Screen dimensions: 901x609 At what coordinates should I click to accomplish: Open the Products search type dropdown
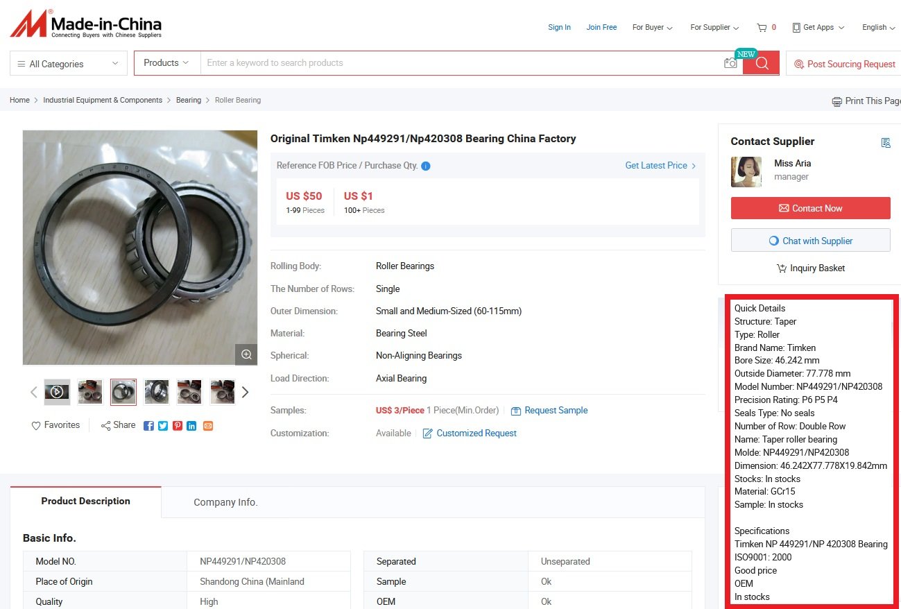(166, 63)
